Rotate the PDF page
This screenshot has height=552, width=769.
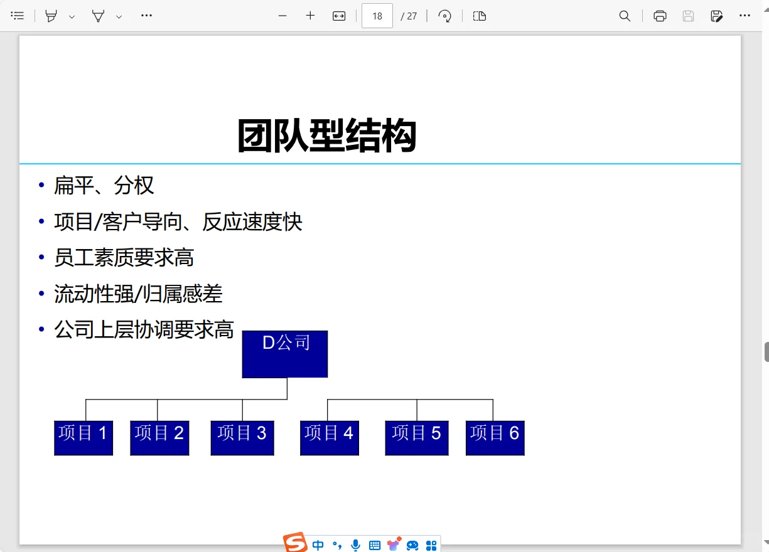pos(445,16)
